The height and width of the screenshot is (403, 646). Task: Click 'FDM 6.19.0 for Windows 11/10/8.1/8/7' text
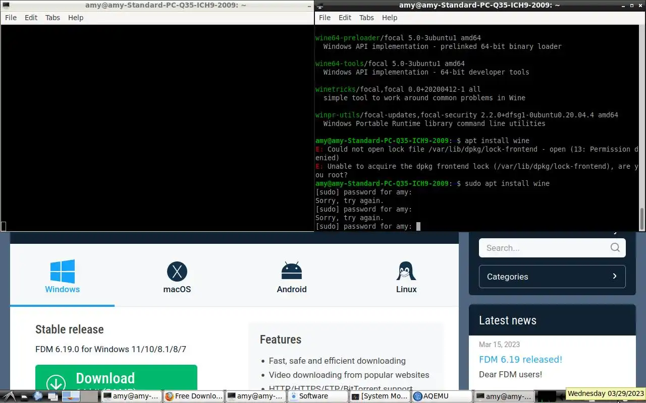coord(111,349)
